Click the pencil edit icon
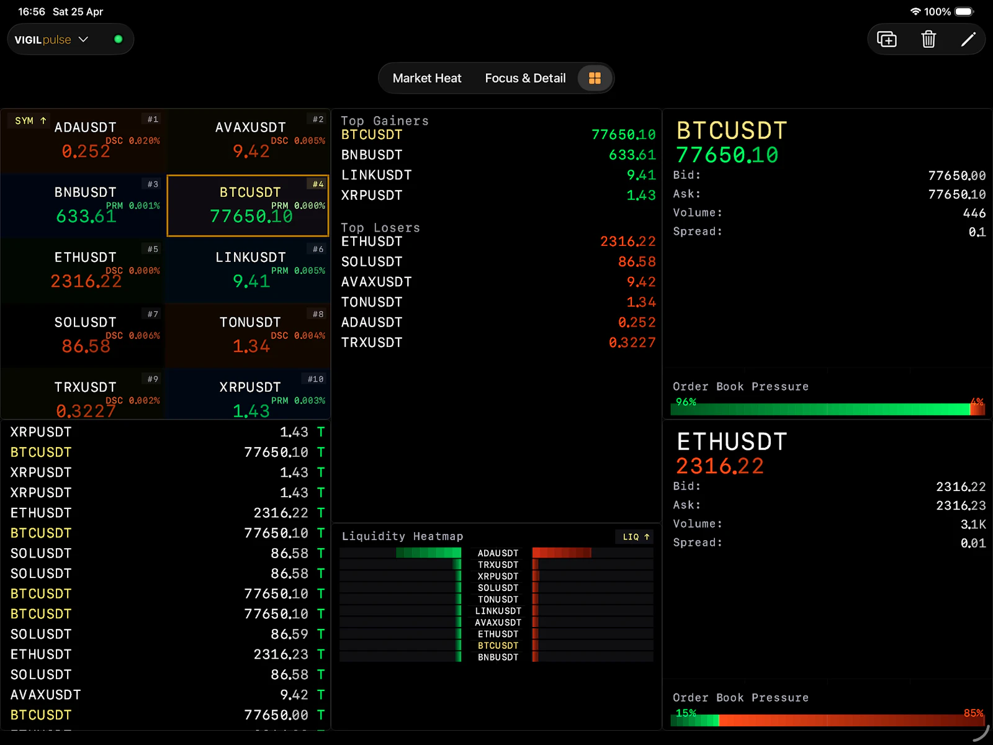The width and height of the screenshot is (993, 745). (x=968, y=39)
